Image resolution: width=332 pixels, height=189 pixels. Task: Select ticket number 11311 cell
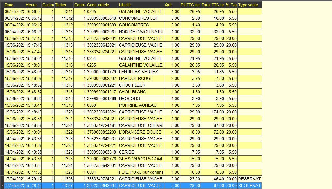click(x=64, y=12)
